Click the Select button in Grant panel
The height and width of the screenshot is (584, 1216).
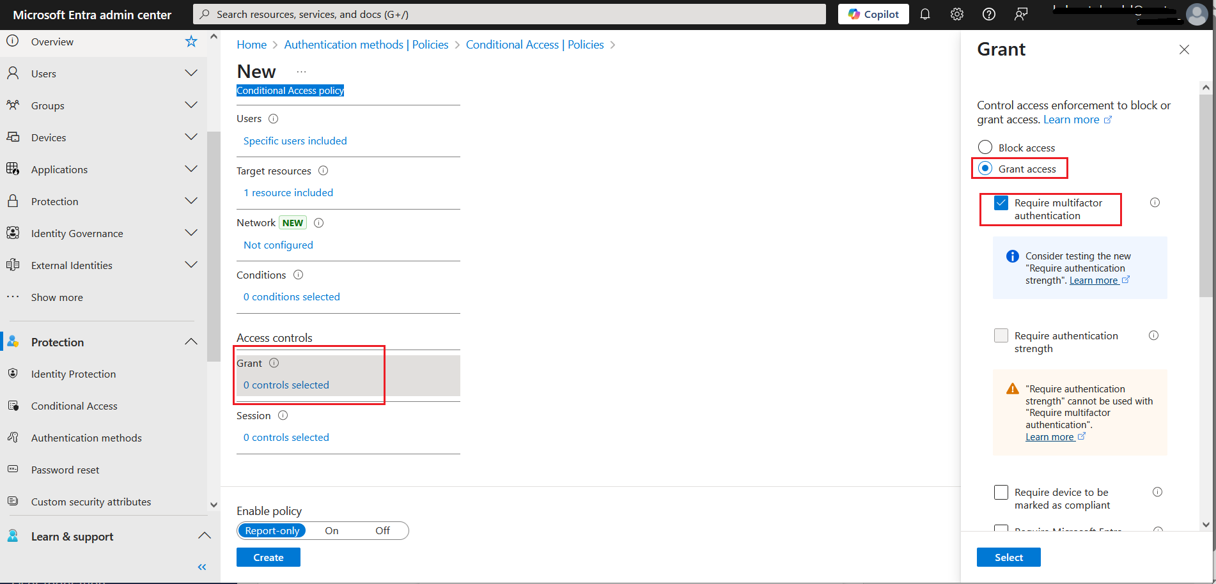(1008, 557)
